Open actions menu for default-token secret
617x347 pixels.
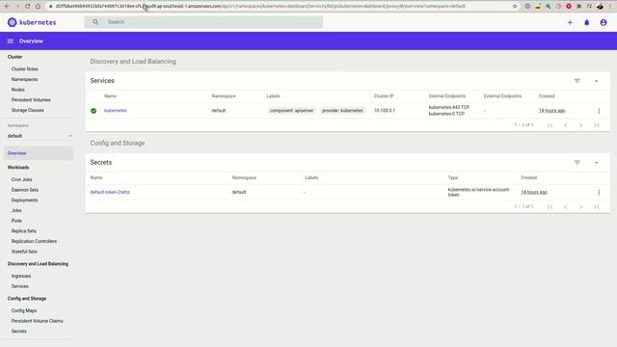(599, 193)
